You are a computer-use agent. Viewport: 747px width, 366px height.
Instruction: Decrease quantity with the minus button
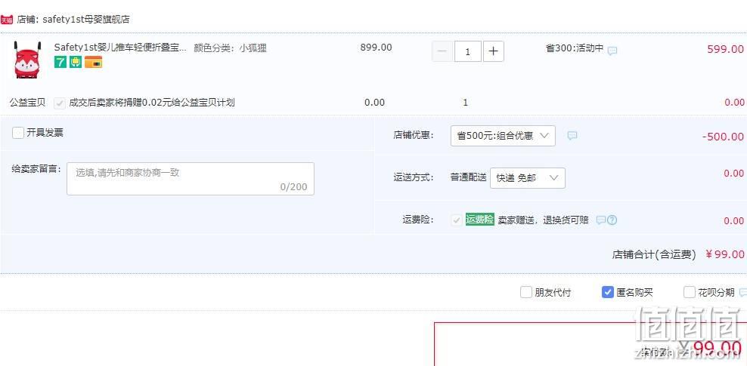tap(442, 51)
